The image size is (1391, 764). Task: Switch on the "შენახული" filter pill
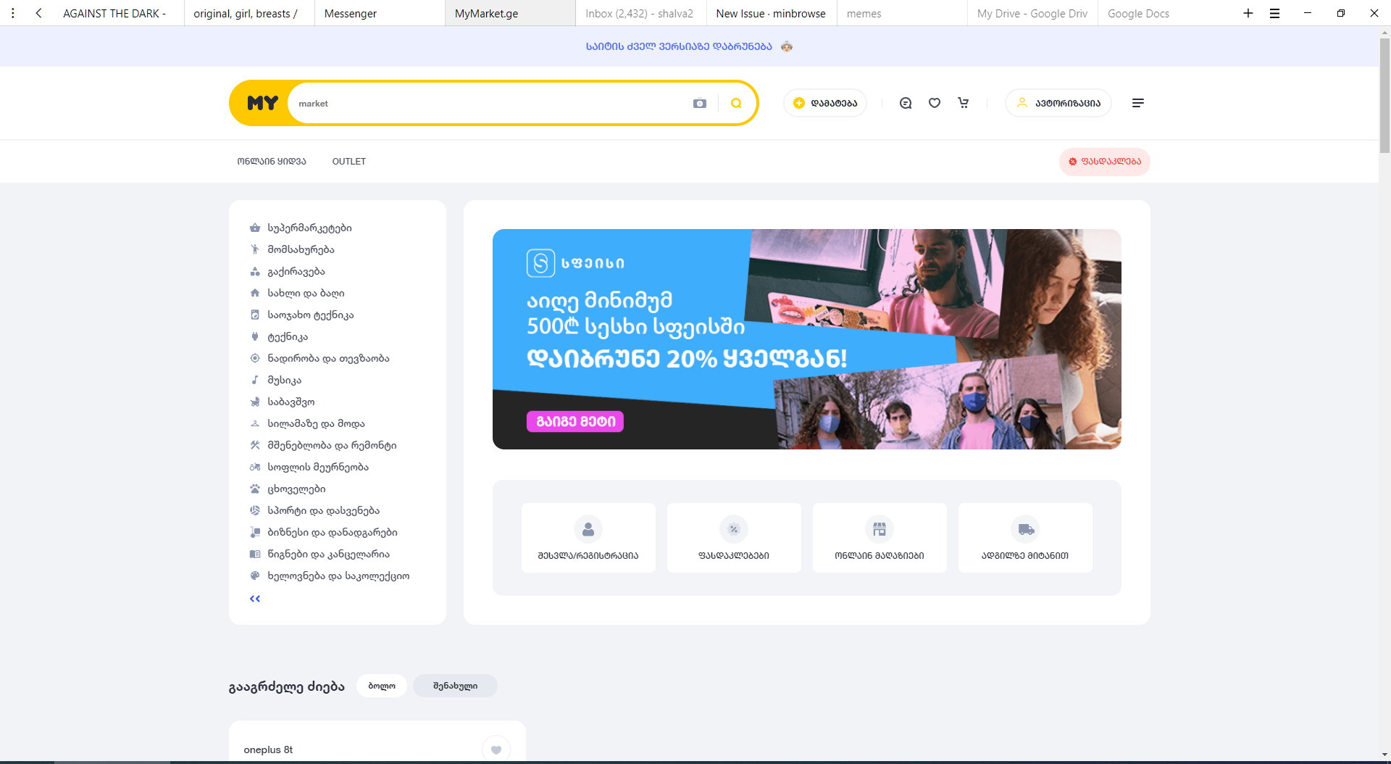click(454, 685)
